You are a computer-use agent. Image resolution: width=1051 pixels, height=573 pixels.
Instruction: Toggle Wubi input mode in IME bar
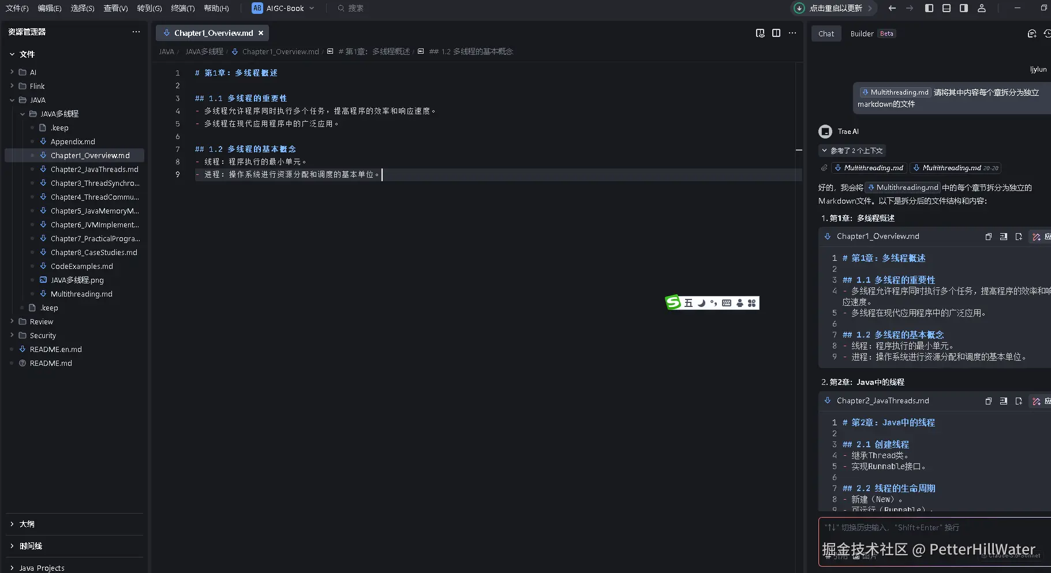[689, 303]
